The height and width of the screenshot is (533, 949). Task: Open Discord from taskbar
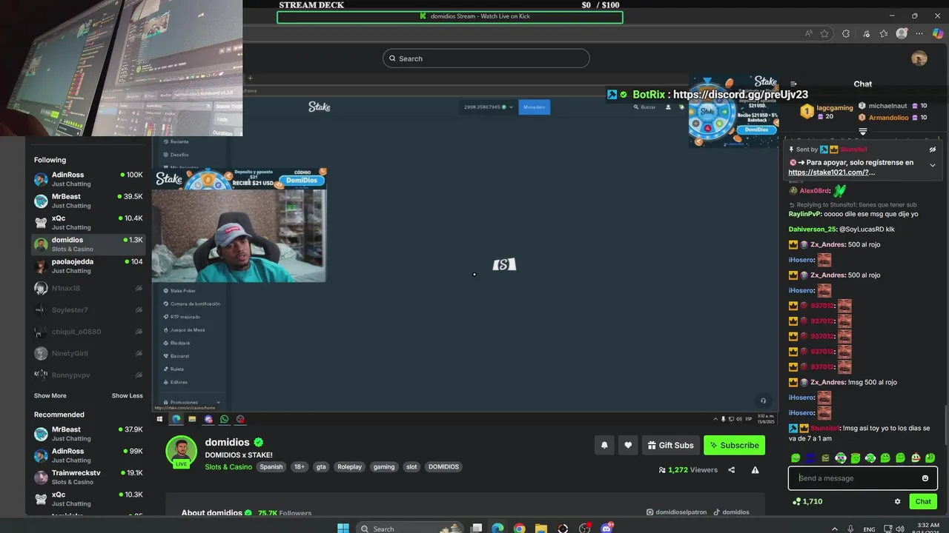[x=607, y=528]
